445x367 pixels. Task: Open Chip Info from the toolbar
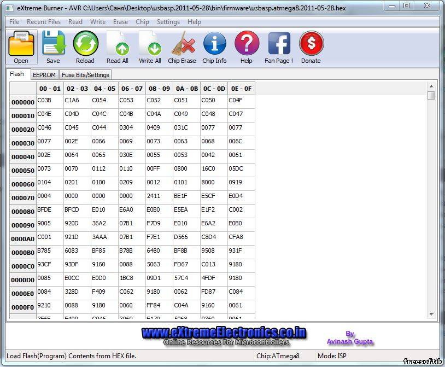[214, 44]
